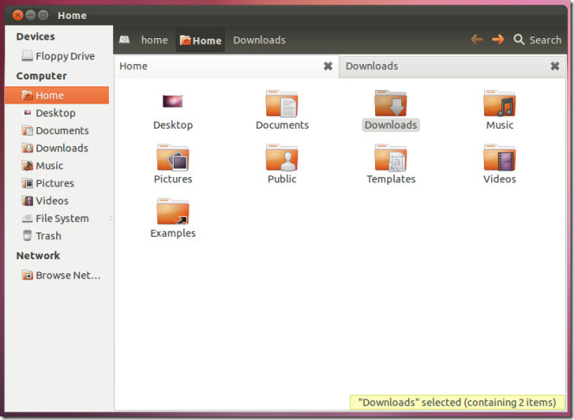574x420 pixels.
Task: Open Pictures in sidebar
Action: (57, 183)
